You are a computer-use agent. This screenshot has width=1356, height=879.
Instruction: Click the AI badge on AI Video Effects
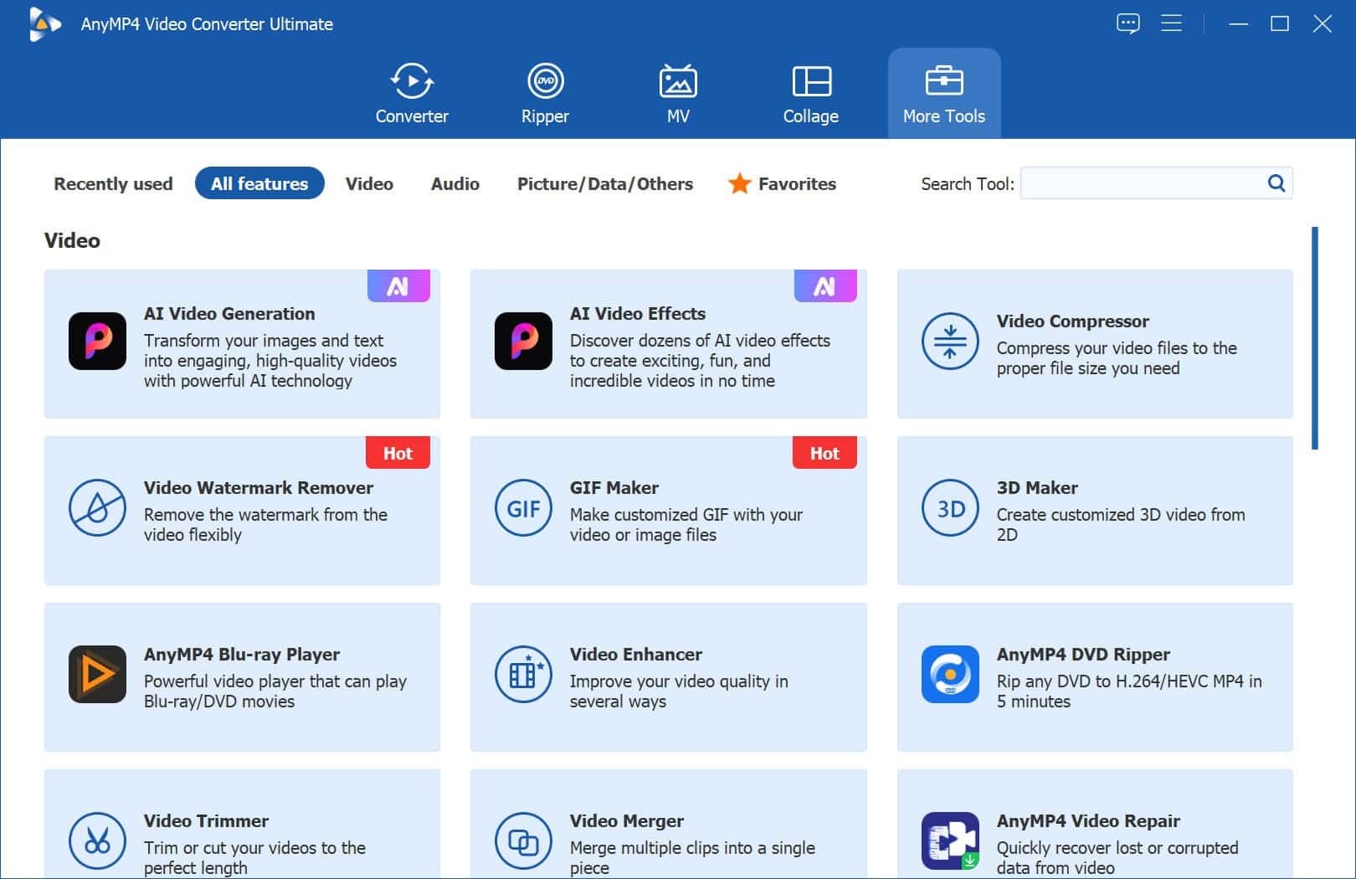click(x=825, y=286)
